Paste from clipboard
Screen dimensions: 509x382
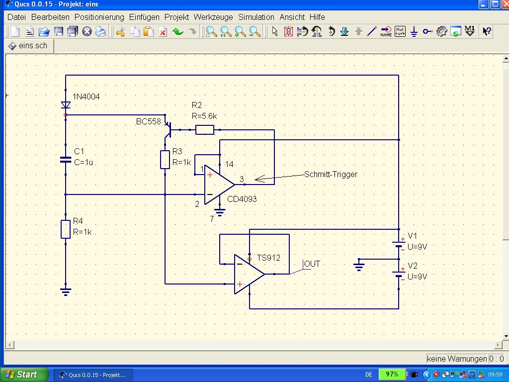[149, 31]
